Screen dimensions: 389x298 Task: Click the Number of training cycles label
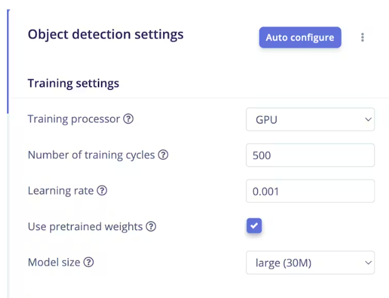tap(91, 155)
